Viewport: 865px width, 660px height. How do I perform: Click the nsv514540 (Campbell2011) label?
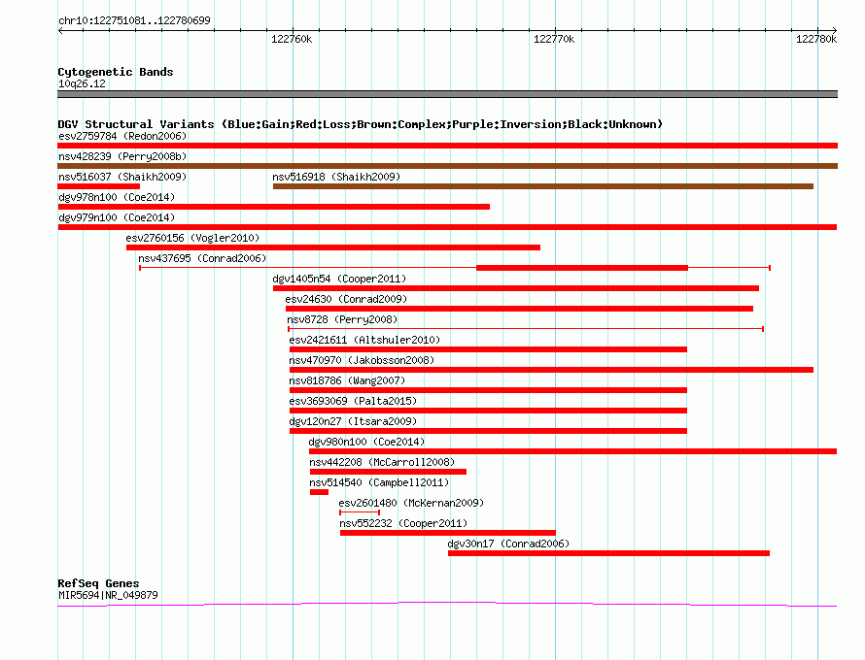[x=379, y=482]
